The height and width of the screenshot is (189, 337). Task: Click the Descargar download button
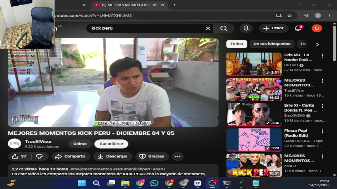pyautogui.click(x=113, y=156)
